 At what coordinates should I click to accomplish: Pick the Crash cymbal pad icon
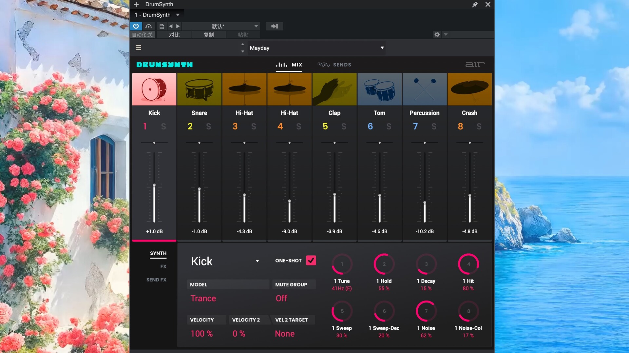469,89
